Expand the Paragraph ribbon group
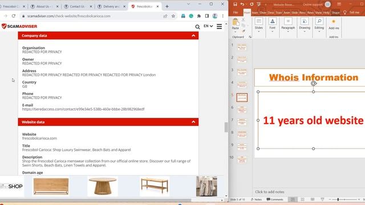 288,25
